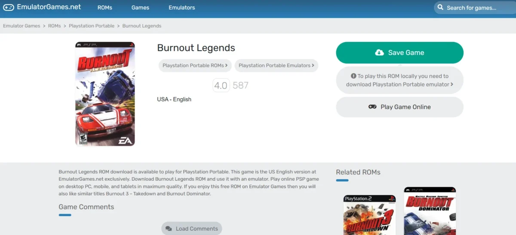
Task: Click the cloud download icon on Save Game
Action: point(379,53)
